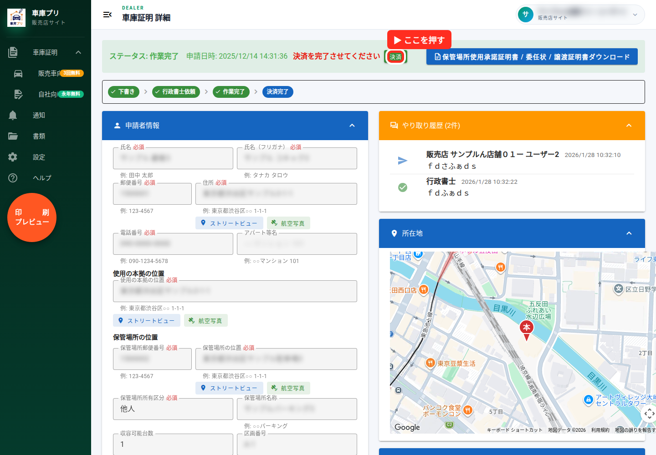Click 航空写真 under 使用の本拠の位置
The height and width of the screenshot is (455, 656).
coord(206,321)
